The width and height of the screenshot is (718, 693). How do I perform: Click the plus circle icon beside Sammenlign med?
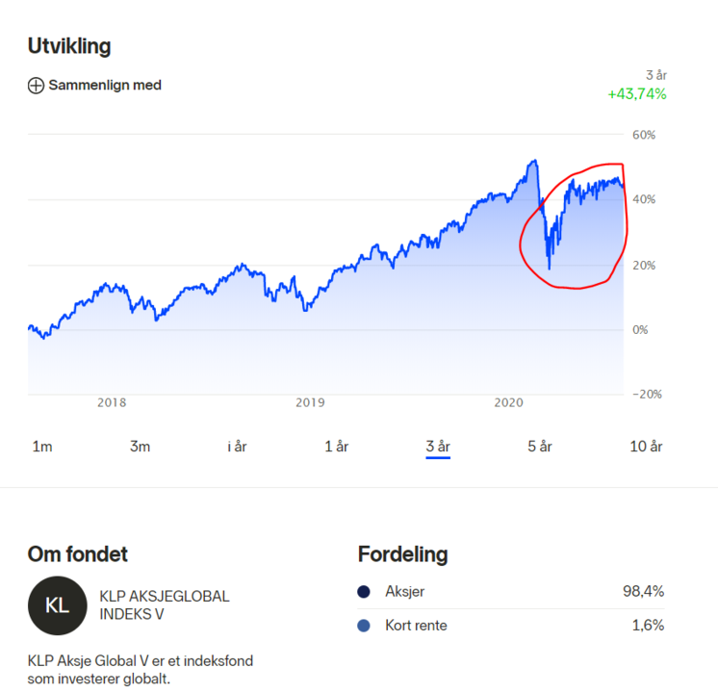coord(36,86)
